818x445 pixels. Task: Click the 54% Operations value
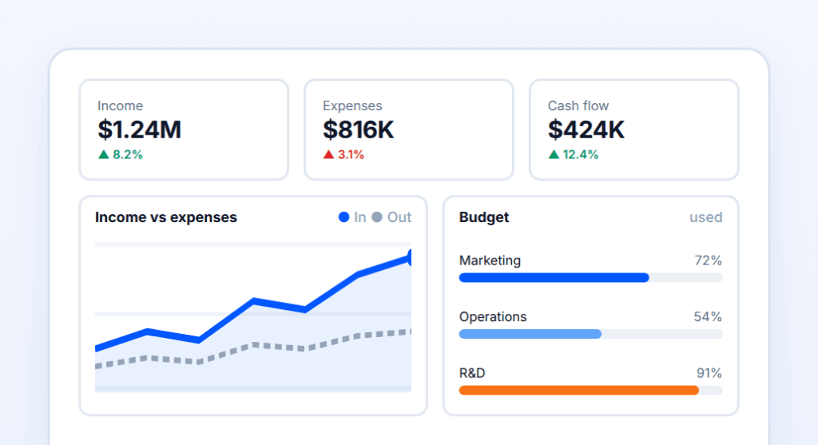(x=708, y=316)
